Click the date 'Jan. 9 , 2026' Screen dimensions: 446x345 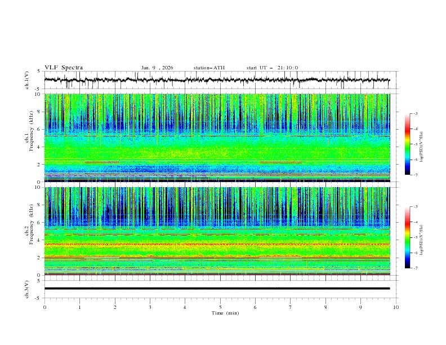click(x=157, y=68)
